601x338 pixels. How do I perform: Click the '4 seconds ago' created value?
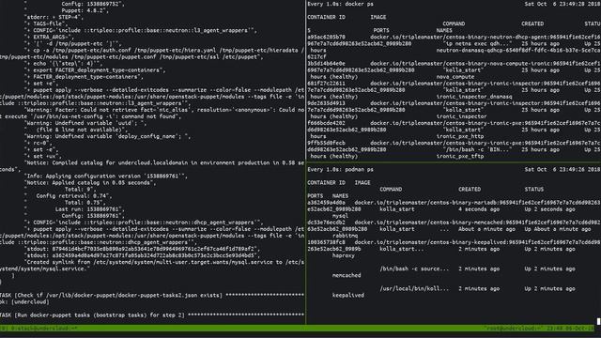pyautogui.click(x=479, y=209)
